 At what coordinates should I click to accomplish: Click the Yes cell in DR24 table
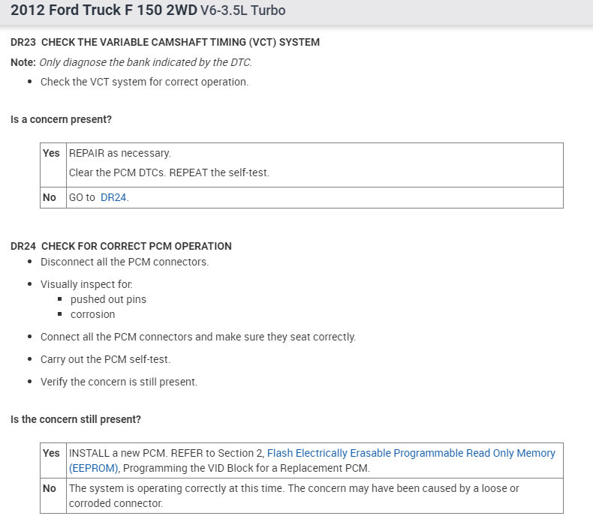tap(51, 453)
